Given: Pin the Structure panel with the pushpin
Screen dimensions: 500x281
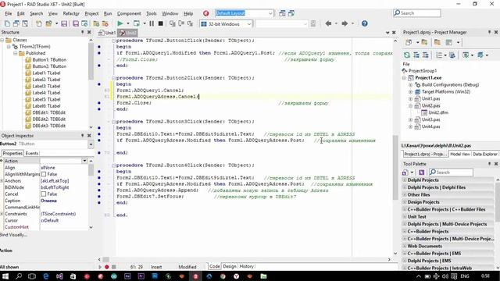Looking at the screenshot, I should click(x=83, y=32).
